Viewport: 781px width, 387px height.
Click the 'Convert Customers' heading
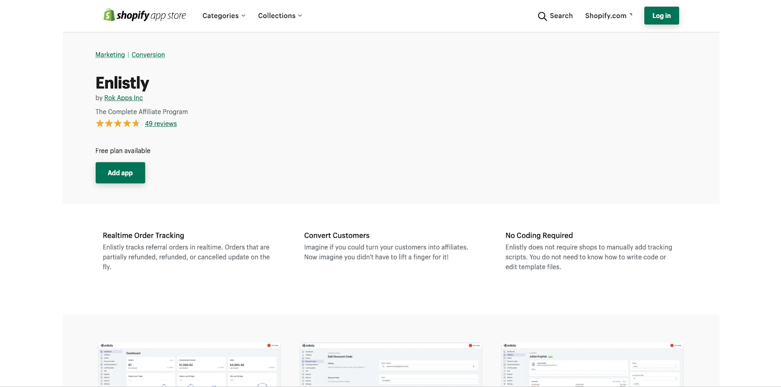(x=337, y=235)
